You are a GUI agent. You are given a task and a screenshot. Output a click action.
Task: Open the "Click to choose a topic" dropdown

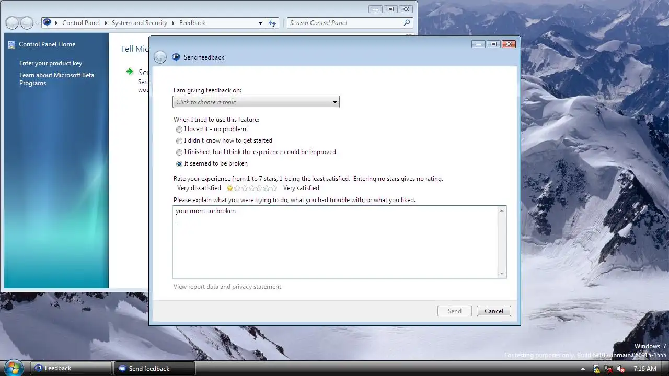pos(256,102)
